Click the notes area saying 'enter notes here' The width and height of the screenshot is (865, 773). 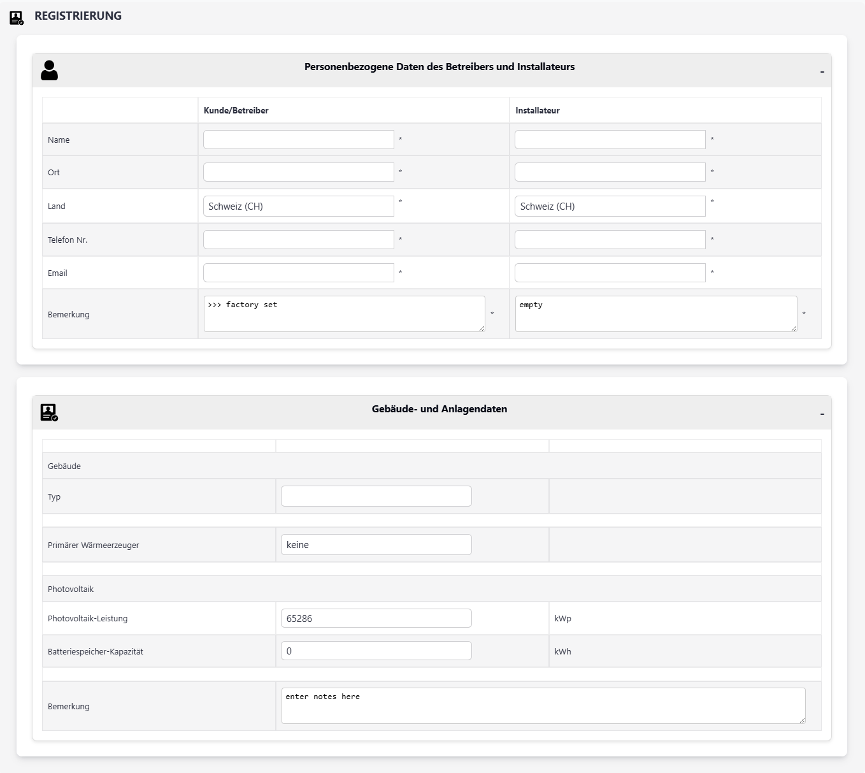tap(543, 705)
